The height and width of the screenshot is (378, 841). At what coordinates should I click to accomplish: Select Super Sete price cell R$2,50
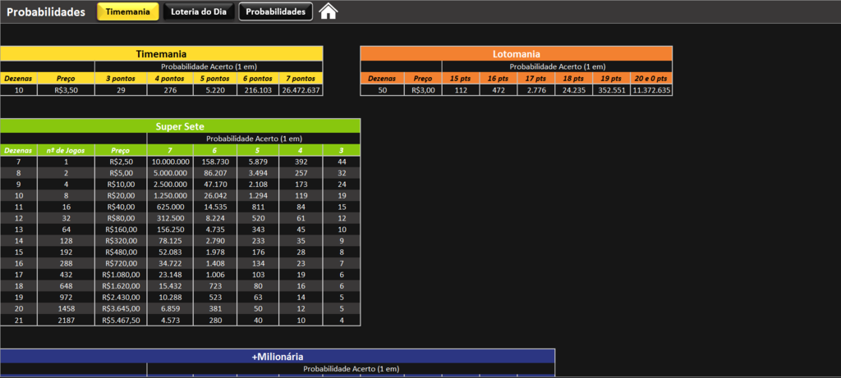[x=121, y=162]
